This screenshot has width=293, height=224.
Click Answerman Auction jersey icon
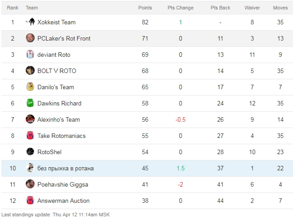tap(30, 201)
